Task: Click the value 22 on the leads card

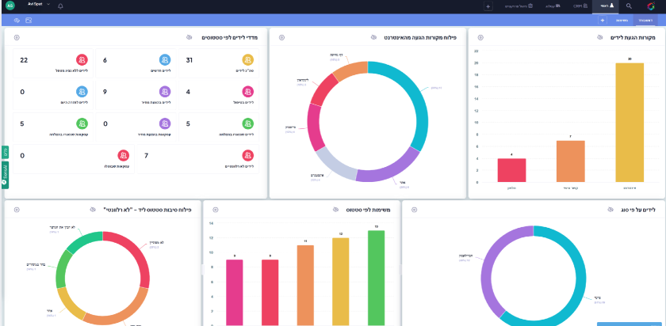Action: [24, 60]
